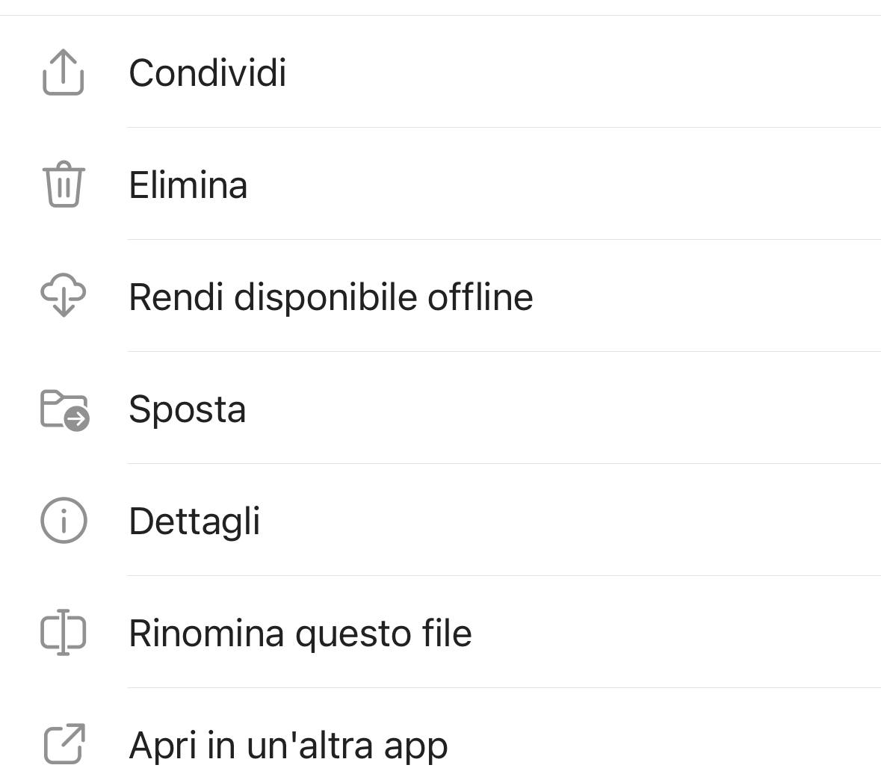881x768 pixels.
Task: Select Rinomina questo file
Action: point(301,633)
